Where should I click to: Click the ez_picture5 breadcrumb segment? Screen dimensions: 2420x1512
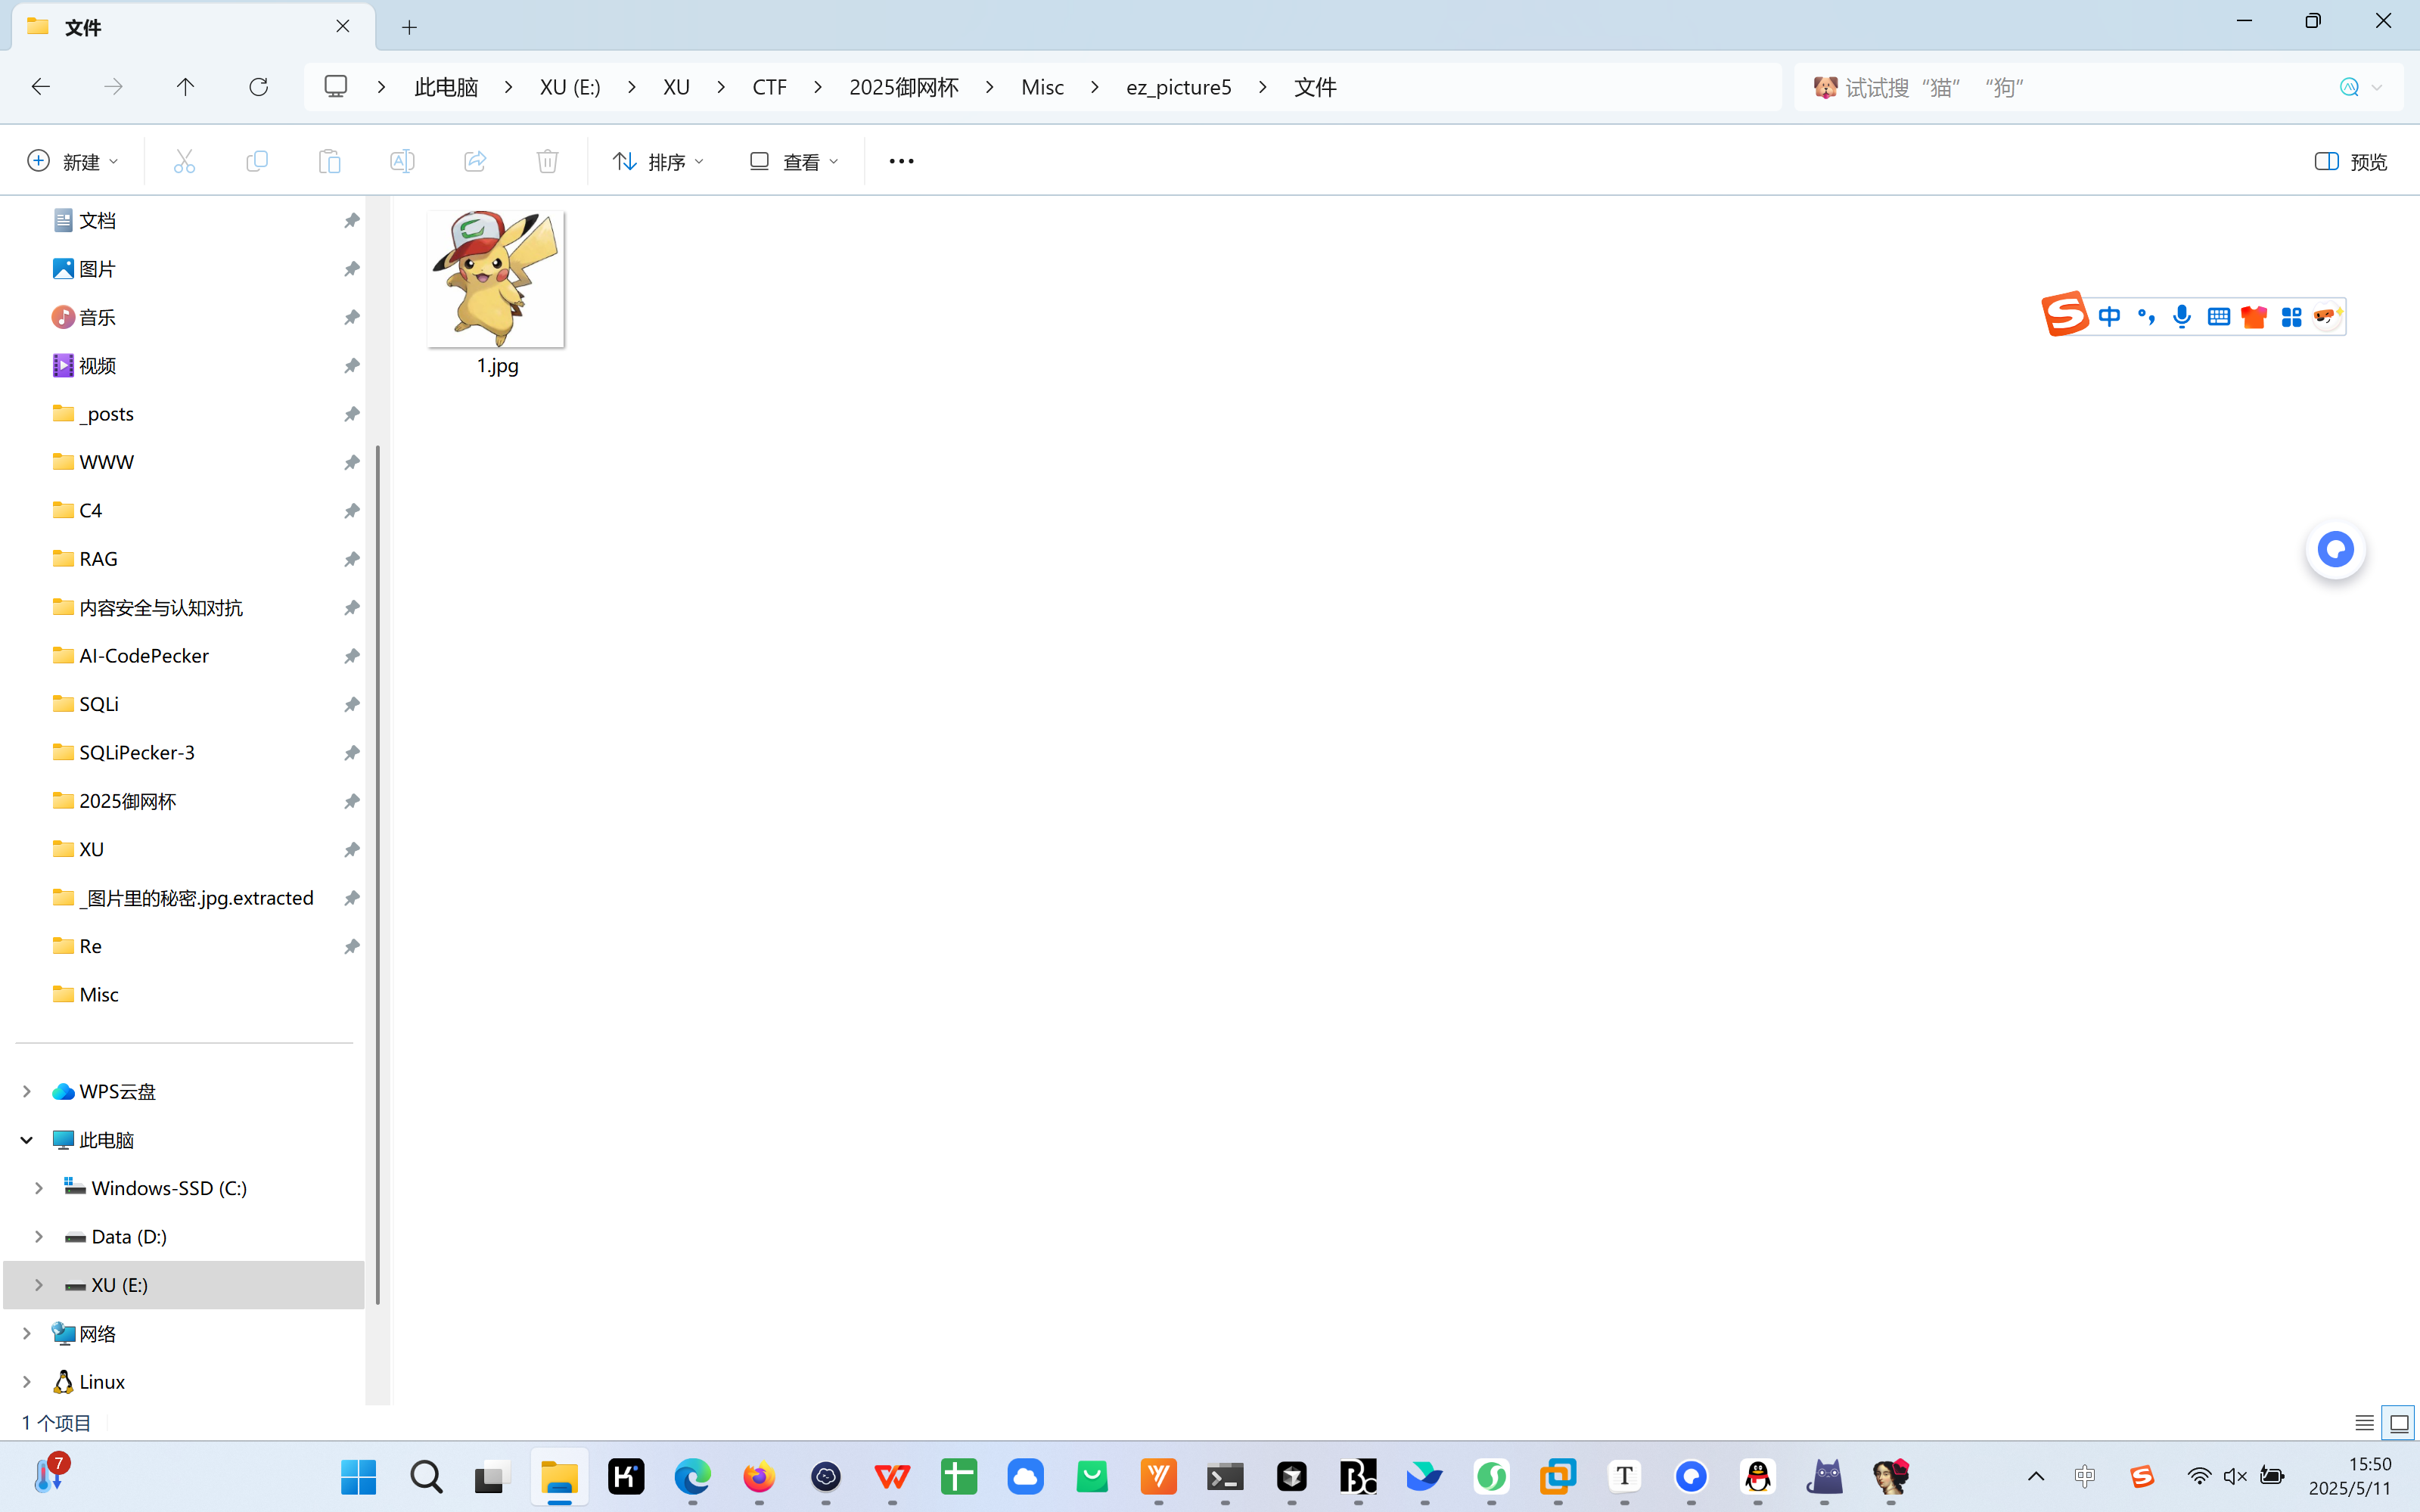tap(1179, 87)
